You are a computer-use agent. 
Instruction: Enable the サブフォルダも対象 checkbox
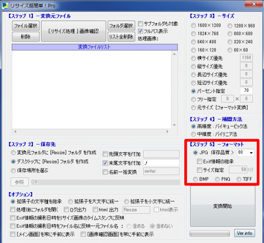tap(140, 24)
